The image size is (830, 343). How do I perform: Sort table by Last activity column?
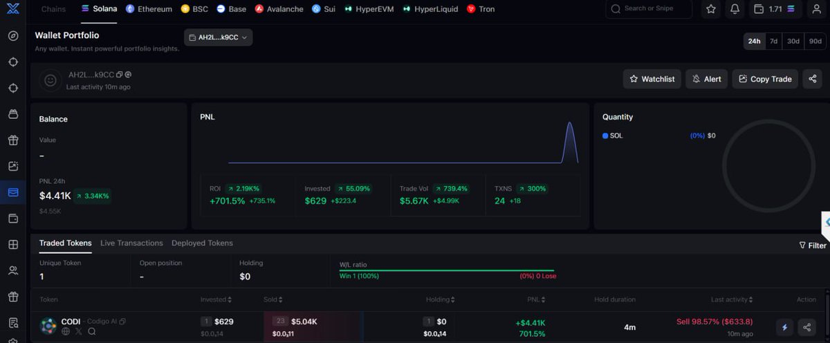tap(733, 299)
